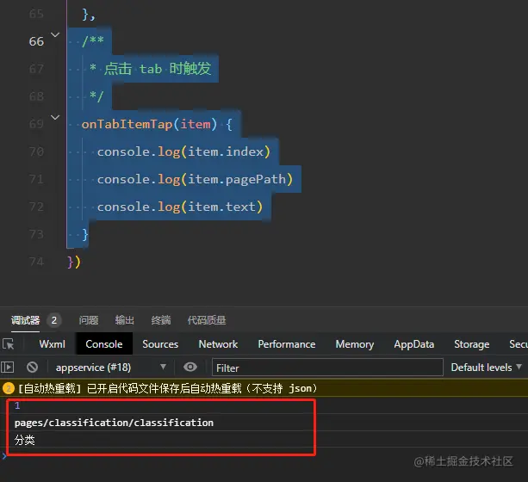Click line number 66 in gutter

pyautogui.click(x=36, y=41)
